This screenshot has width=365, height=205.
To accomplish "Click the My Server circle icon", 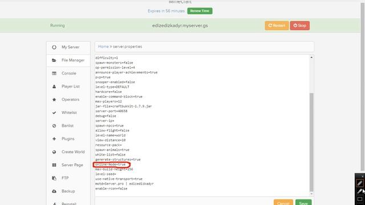I will click(x=54, y=47).
